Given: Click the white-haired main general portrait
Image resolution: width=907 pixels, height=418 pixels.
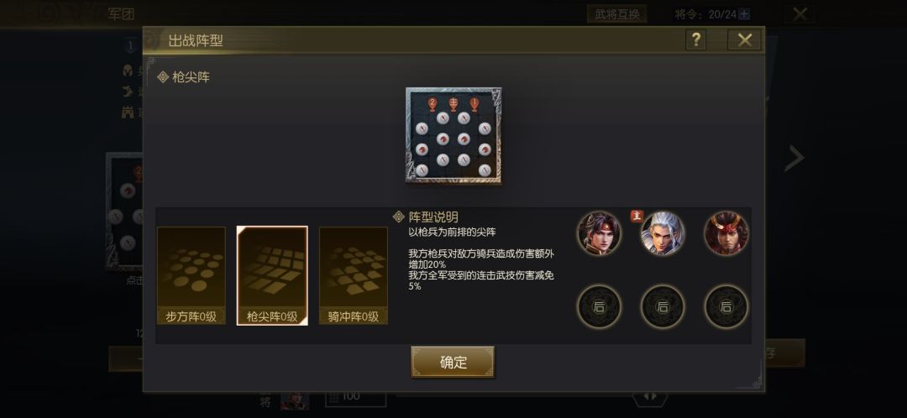Looking at the screenshot, I should point(663,233).
